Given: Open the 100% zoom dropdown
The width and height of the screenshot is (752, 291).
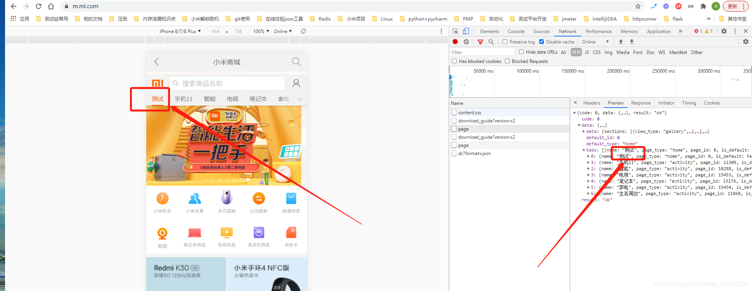Looking at the screenshot, I should click(261, 31).
